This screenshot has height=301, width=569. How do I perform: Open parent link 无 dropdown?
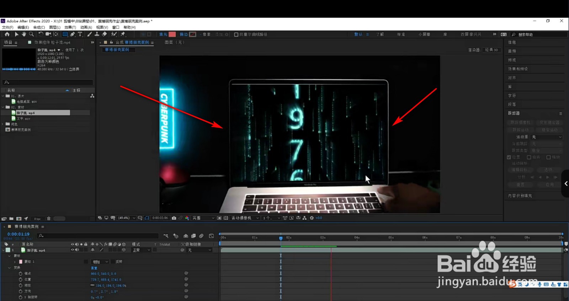[200, 250]
